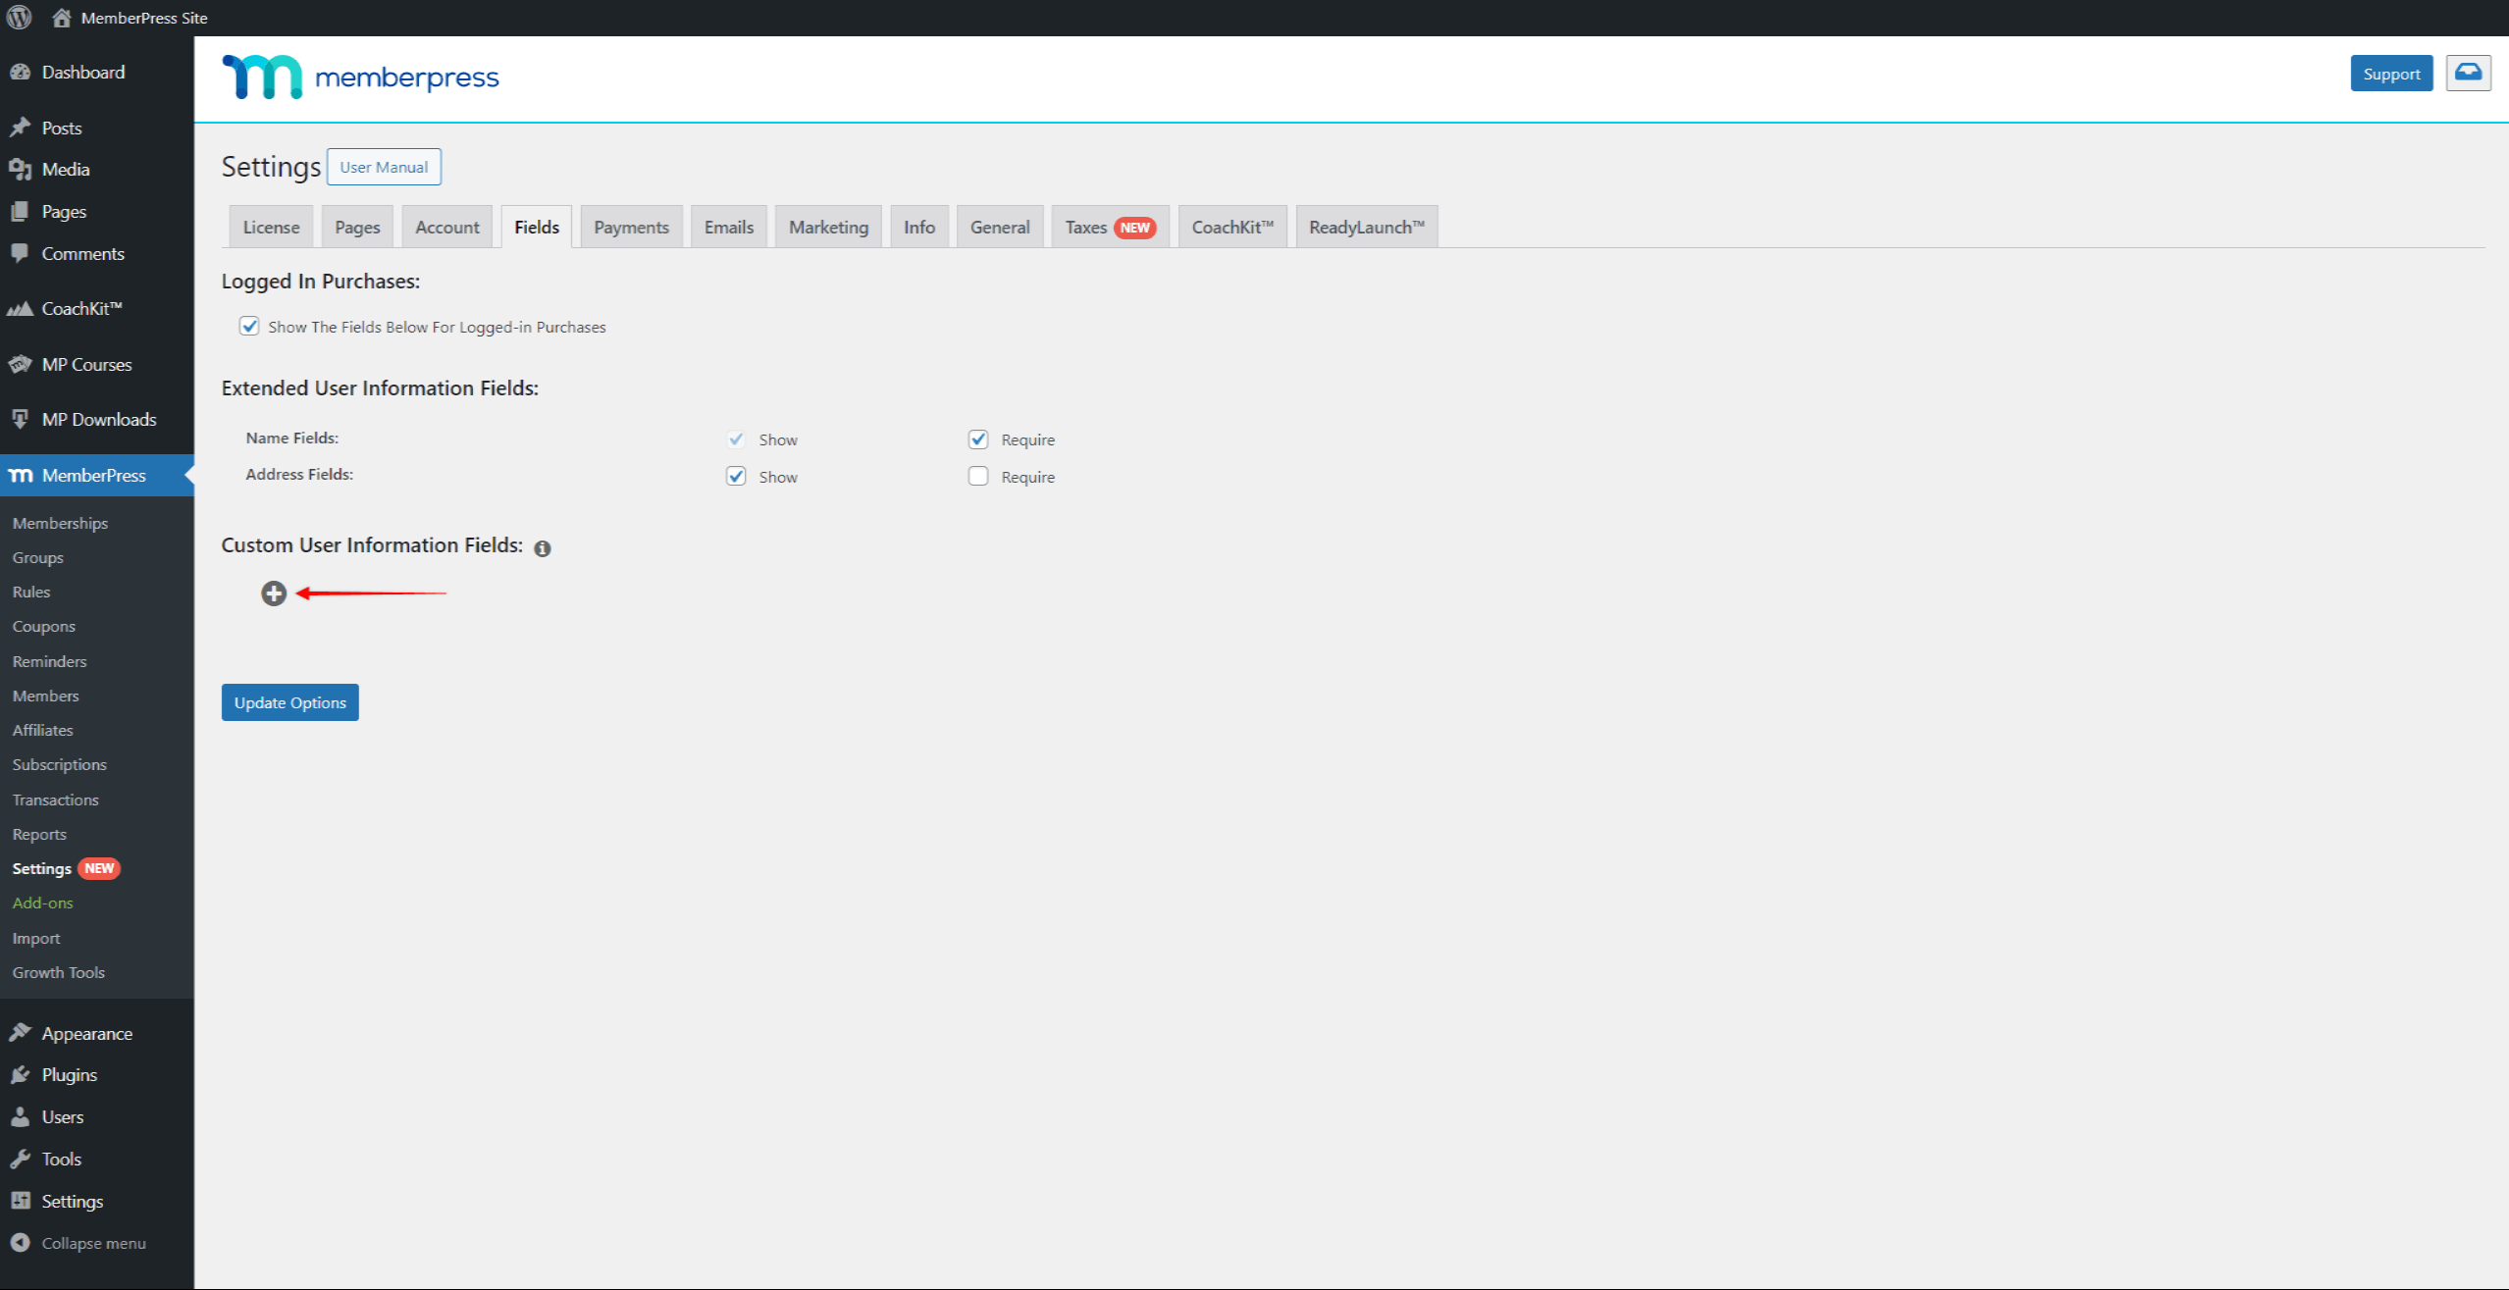
Task: Click the Media icon in sidebar
Action: [21, 169]
